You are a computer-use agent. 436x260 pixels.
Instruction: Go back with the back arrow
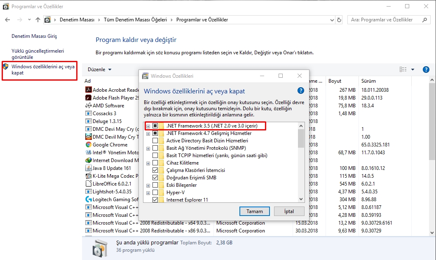click(7, 20)
